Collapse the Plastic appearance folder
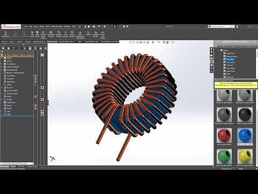Image resolution: width=258 pixels, height=194 pixels. coord(218,50)
